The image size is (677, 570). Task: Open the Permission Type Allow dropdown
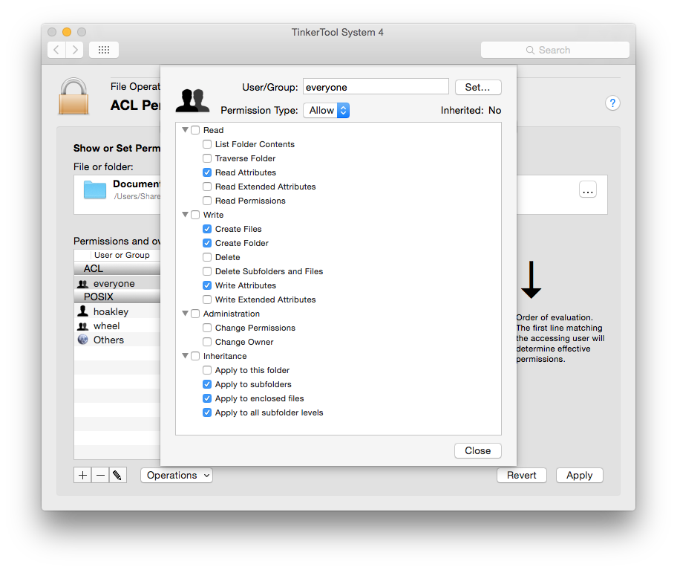tap(326, 110)
